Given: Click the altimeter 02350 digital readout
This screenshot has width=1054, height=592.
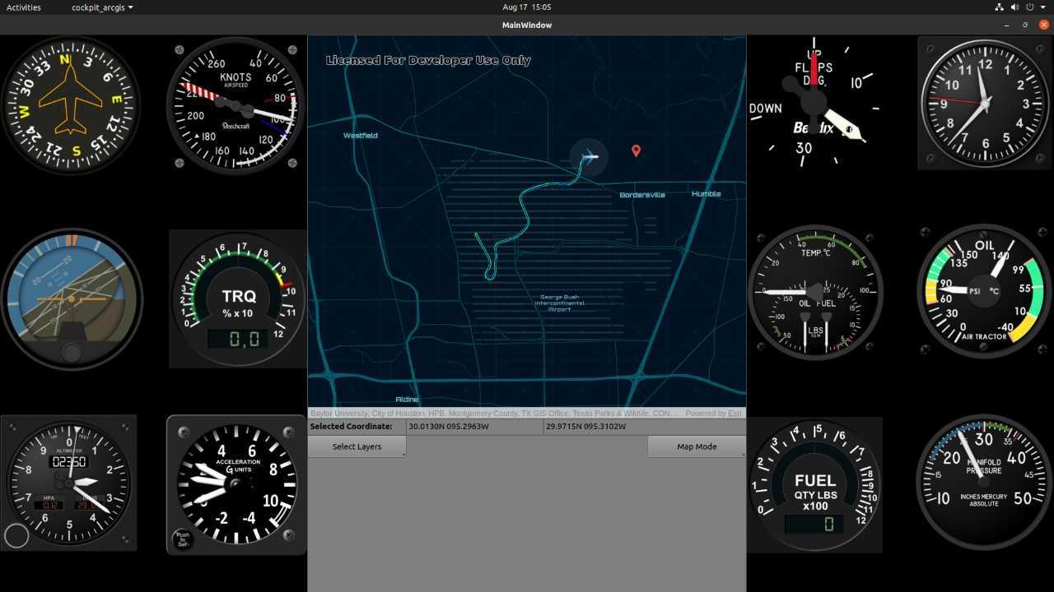Looking at the screenshot, I should [69, 462].
